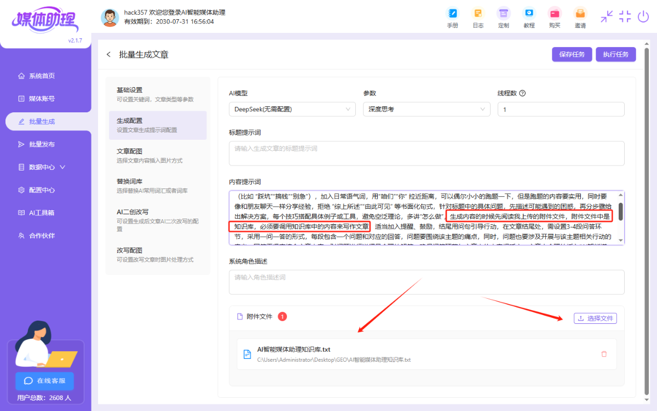Click the AI智能媒体助理知识库.txt file name
The width and height of the screenshot is (657, 411).
tap(294, 349)
